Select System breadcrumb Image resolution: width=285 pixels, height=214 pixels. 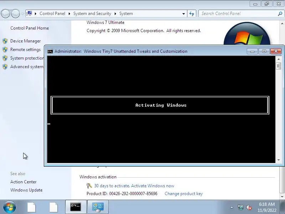click(x=126, y=14)
